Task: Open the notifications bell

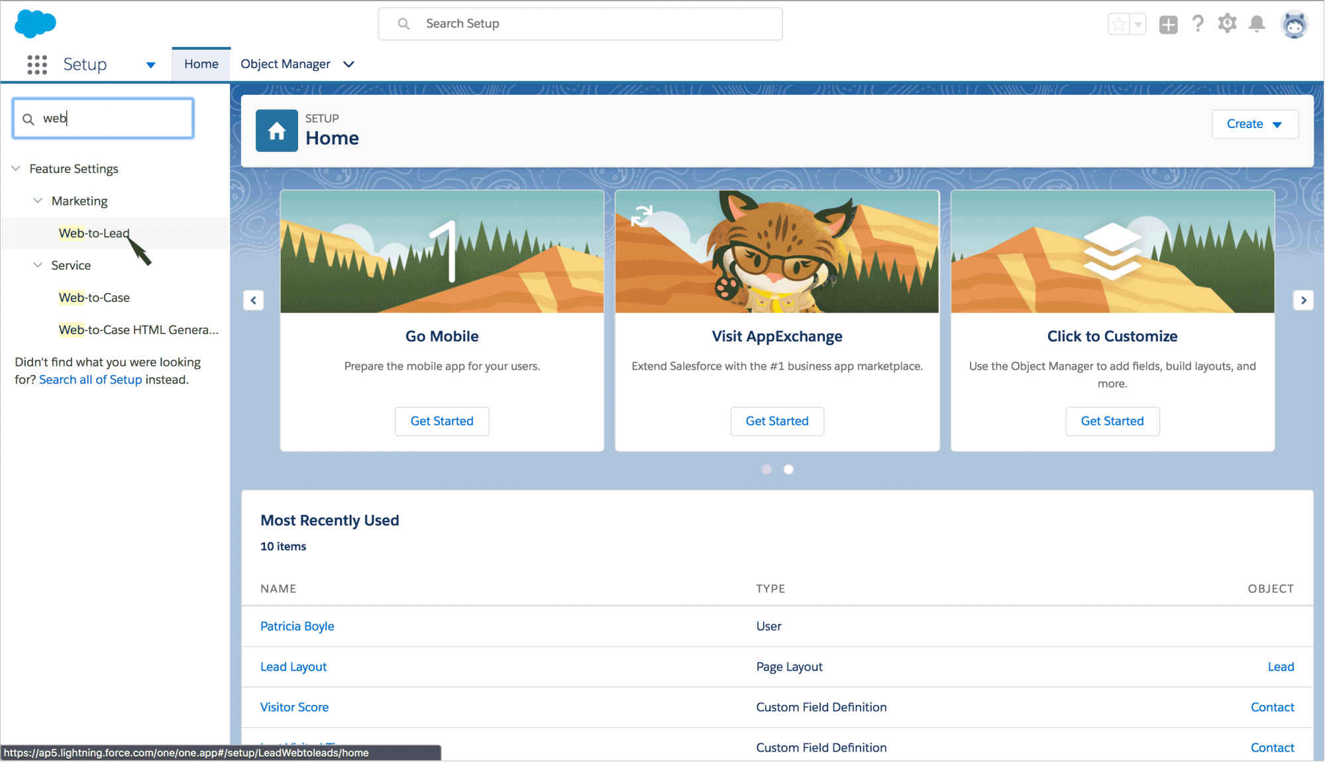Action: coord(1257,24)
